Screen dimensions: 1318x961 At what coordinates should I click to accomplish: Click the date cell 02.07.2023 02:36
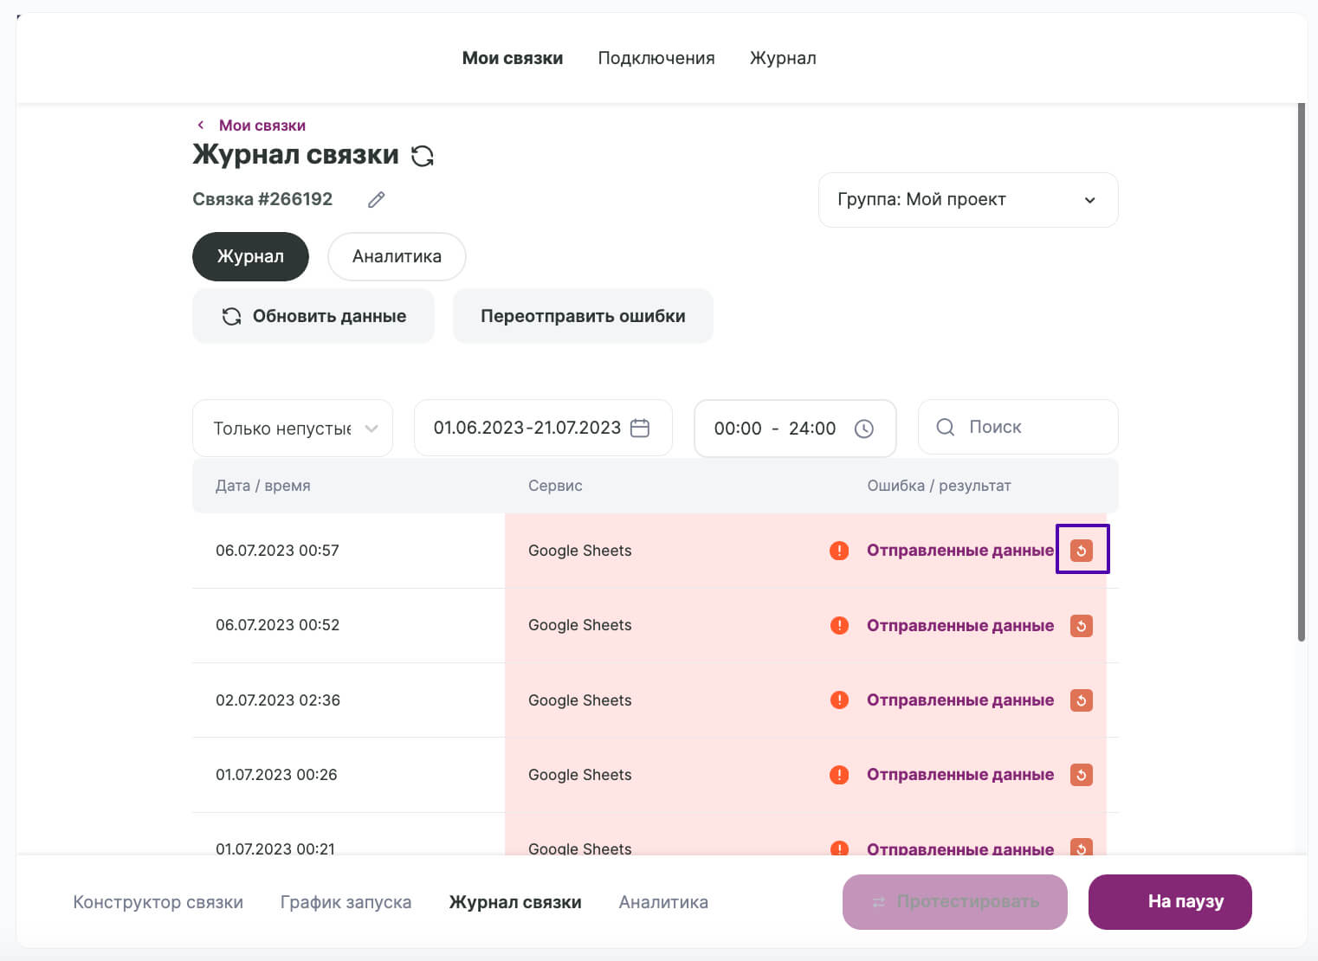pos(278,700)
